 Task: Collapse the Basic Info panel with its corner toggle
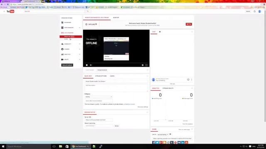click(147, 76)
